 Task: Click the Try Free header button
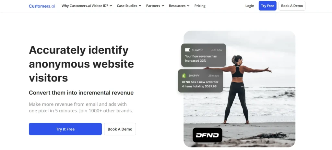click(x=267, y=6)
